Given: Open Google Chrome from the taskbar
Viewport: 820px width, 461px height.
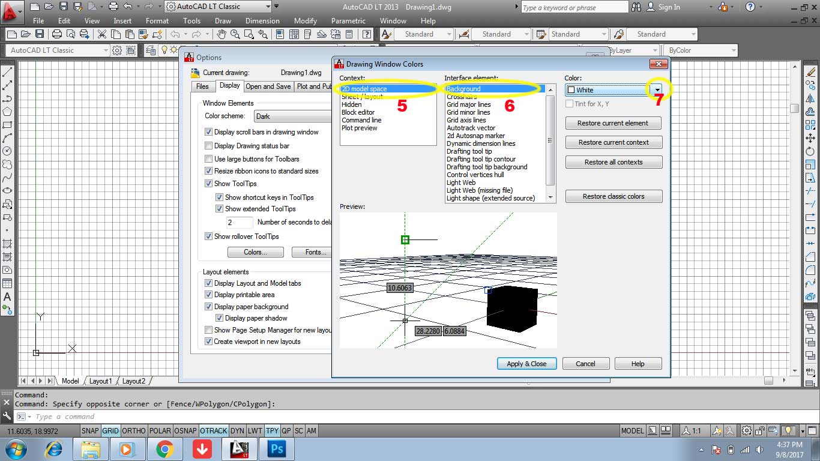Looking at the screenshot, I should [164, 449].
